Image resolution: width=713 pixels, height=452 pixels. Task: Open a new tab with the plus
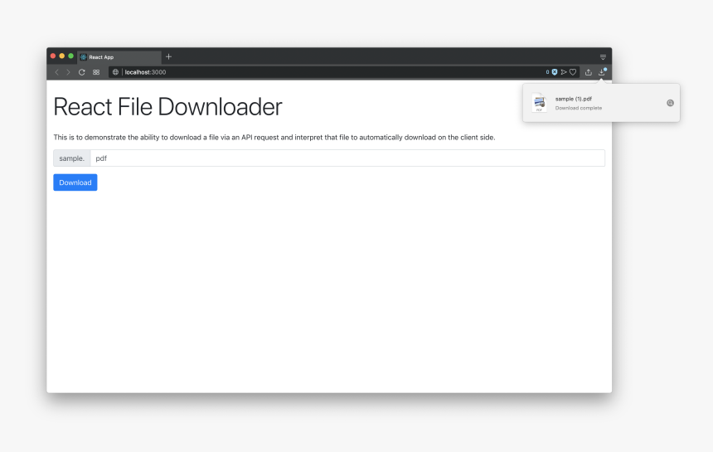click(x=168, y=57)
